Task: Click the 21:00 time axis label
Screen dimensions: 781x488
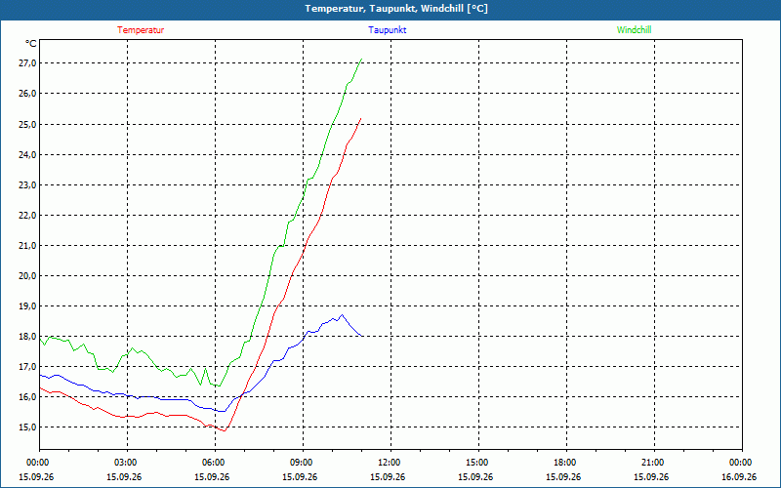Action: coord(654,463)
